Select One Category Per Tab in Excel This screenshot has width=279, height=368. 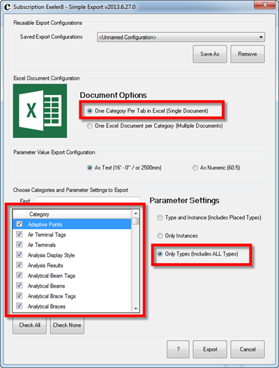(147, 110)
